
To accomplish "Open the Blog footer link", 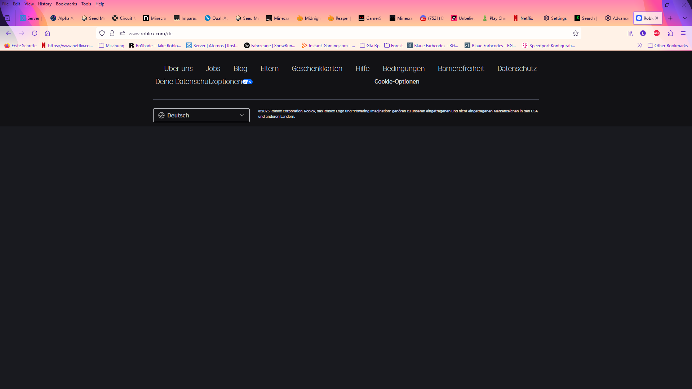I will (x=240, y=68).
